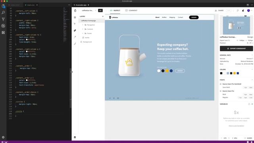Collapse the General Info section
The image size is (254, 143).
pos(252,55)
